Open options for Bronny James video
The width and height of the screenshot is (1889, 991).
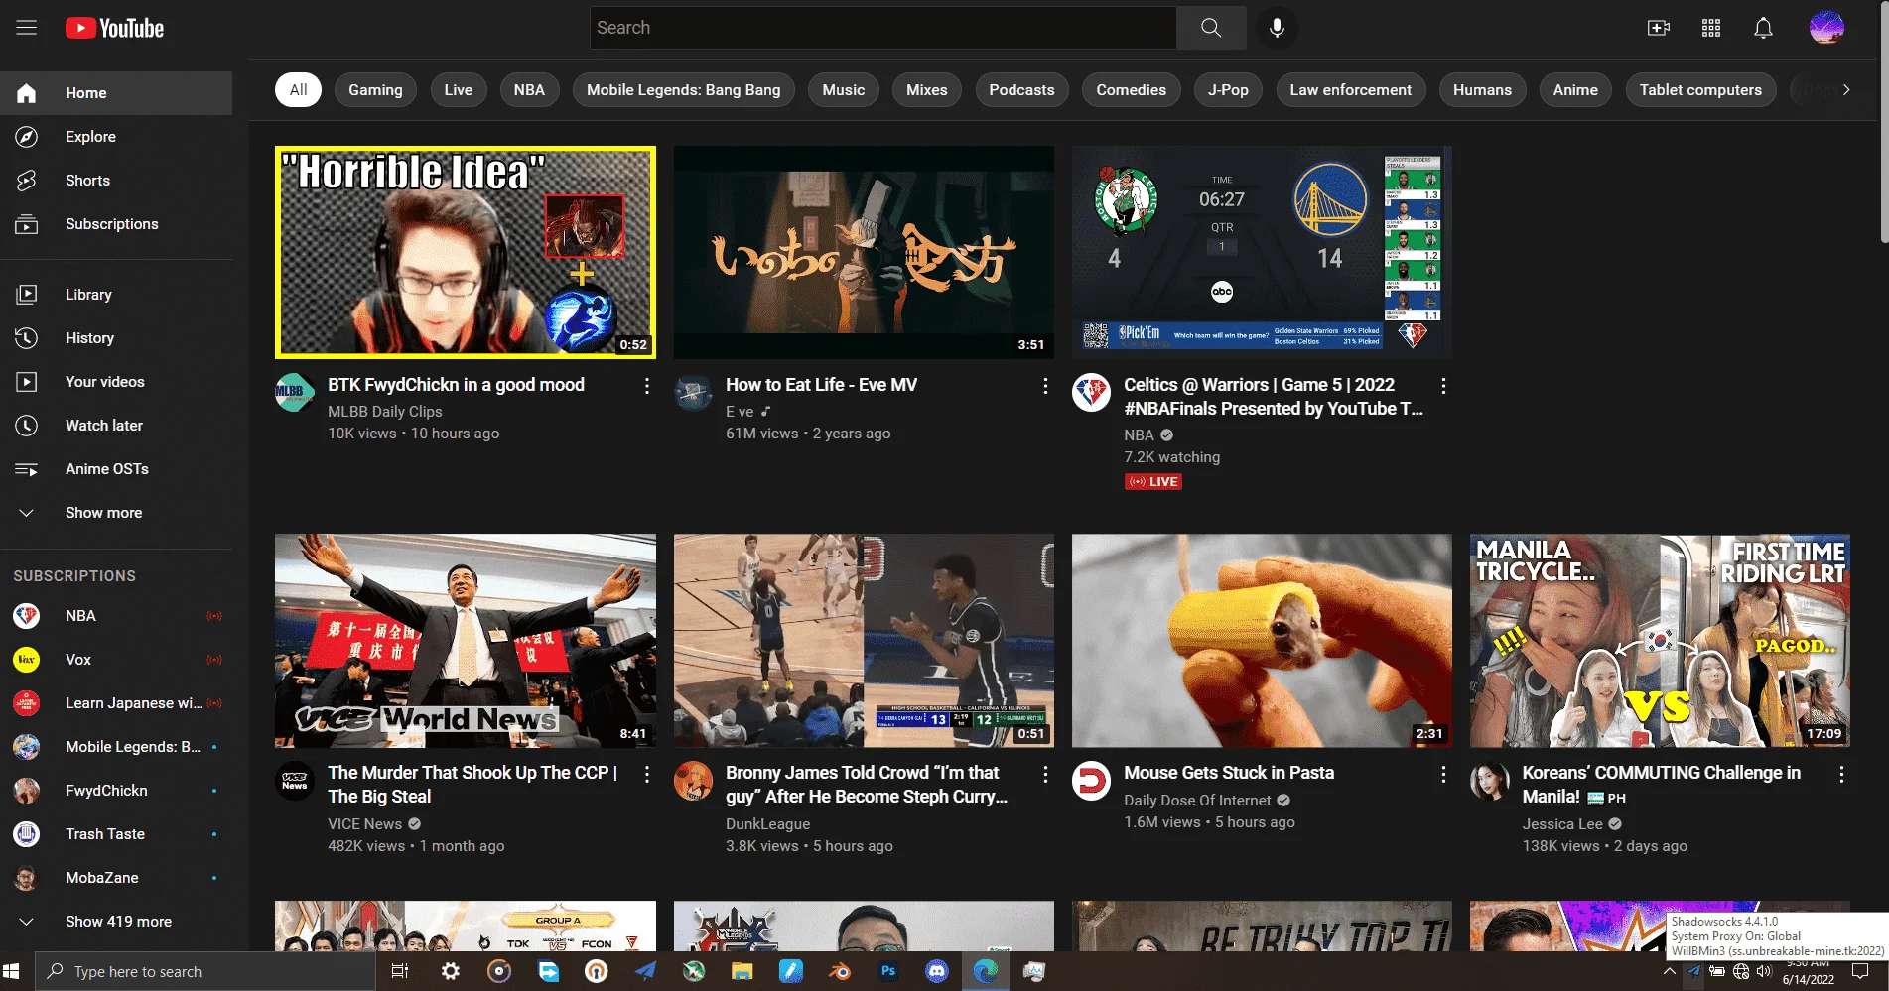[x=1045, y=774]
